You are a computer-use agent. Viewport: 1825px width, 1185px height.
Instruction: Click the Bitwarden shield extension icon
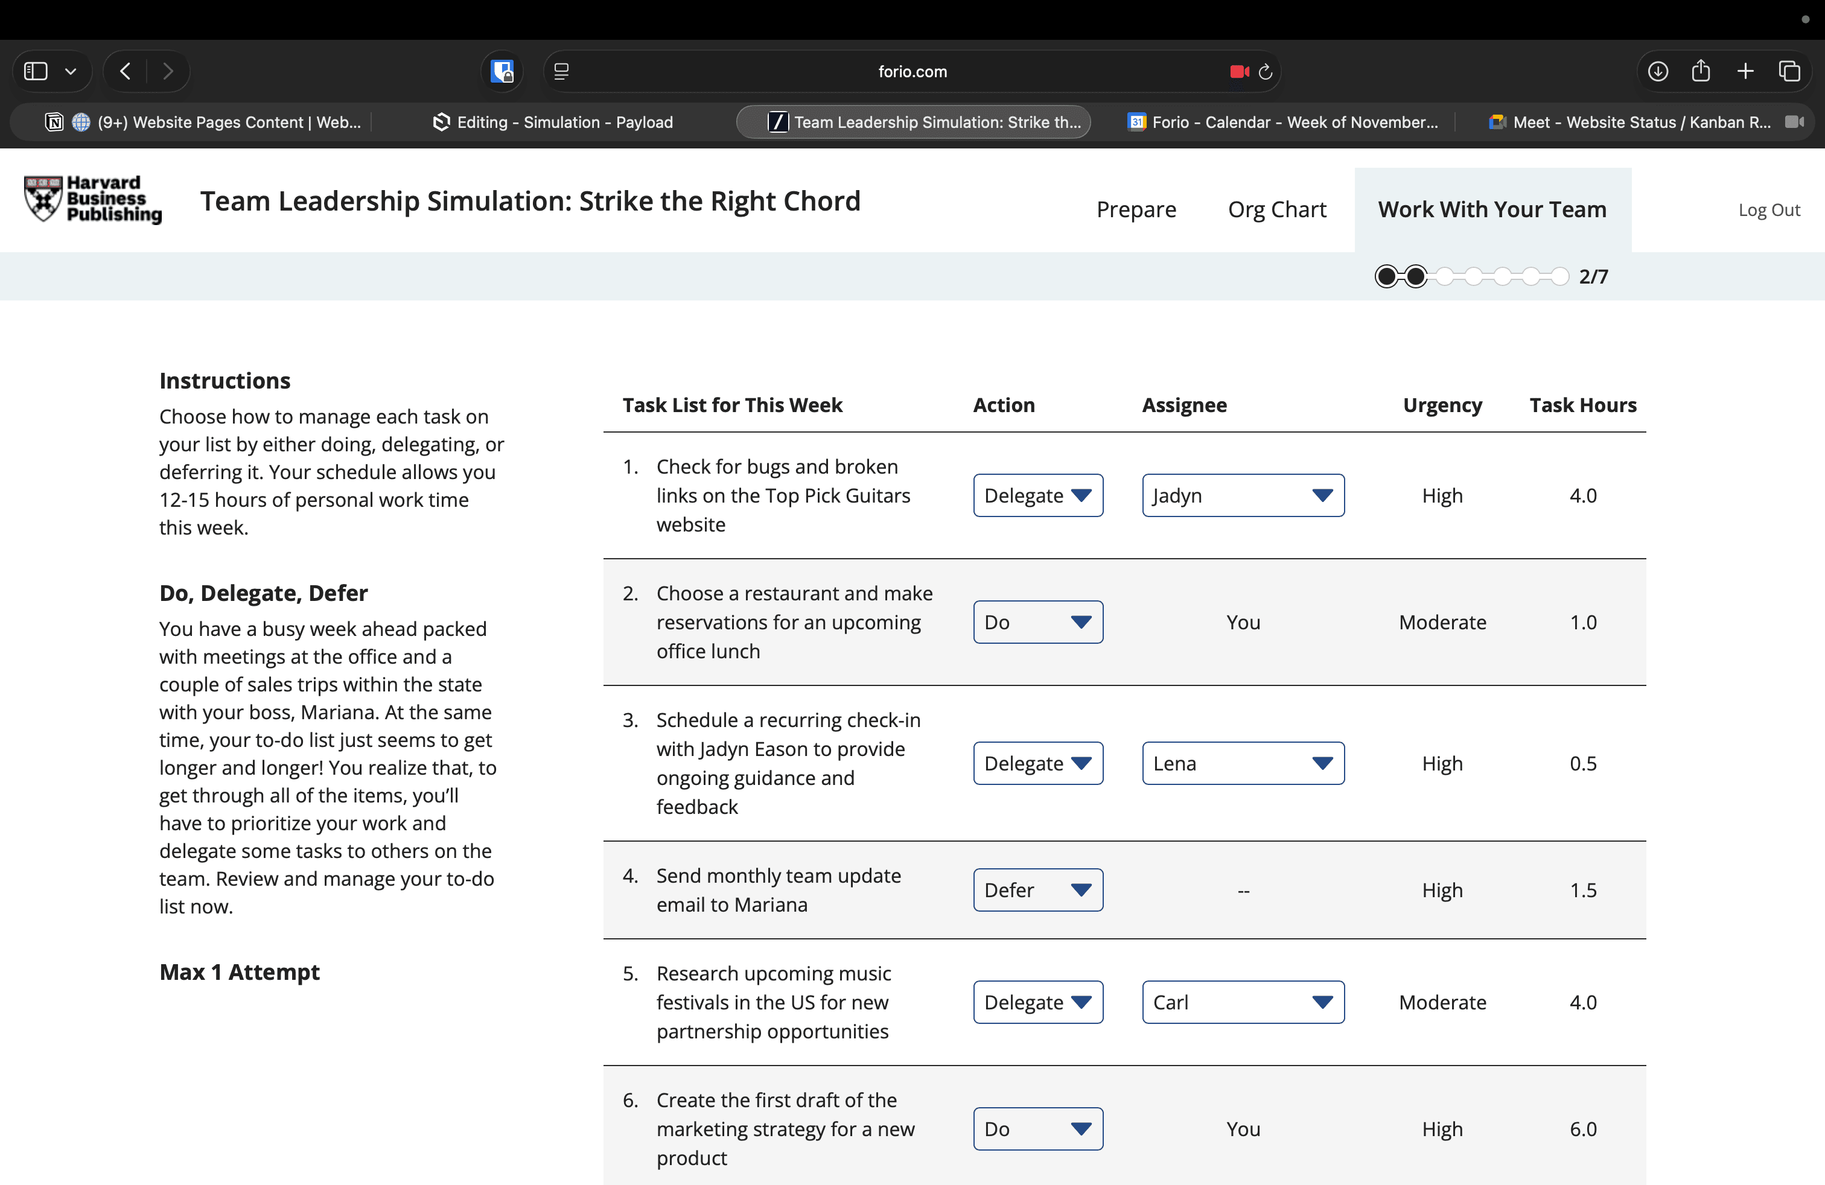pyautogui.click(x=502, y=71)
